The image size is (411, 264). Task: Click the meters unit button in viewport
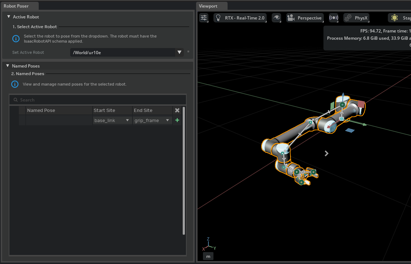point(208,256)
